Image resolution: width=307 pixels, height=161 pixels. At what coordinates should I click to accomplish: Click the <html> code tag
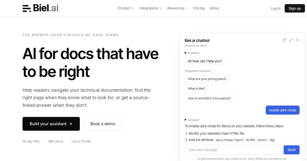[262, 140]
